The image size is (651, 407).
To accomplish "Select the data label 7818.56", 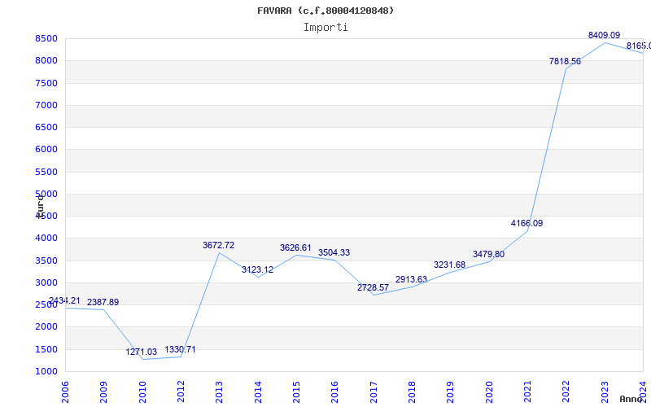I will (x=565, y=62).
